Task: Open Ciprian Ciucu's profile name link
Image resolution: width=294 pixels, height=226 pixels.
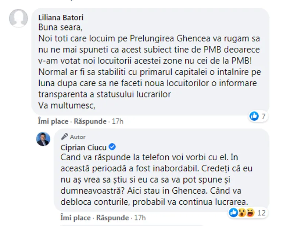Action: pos(83,147)
